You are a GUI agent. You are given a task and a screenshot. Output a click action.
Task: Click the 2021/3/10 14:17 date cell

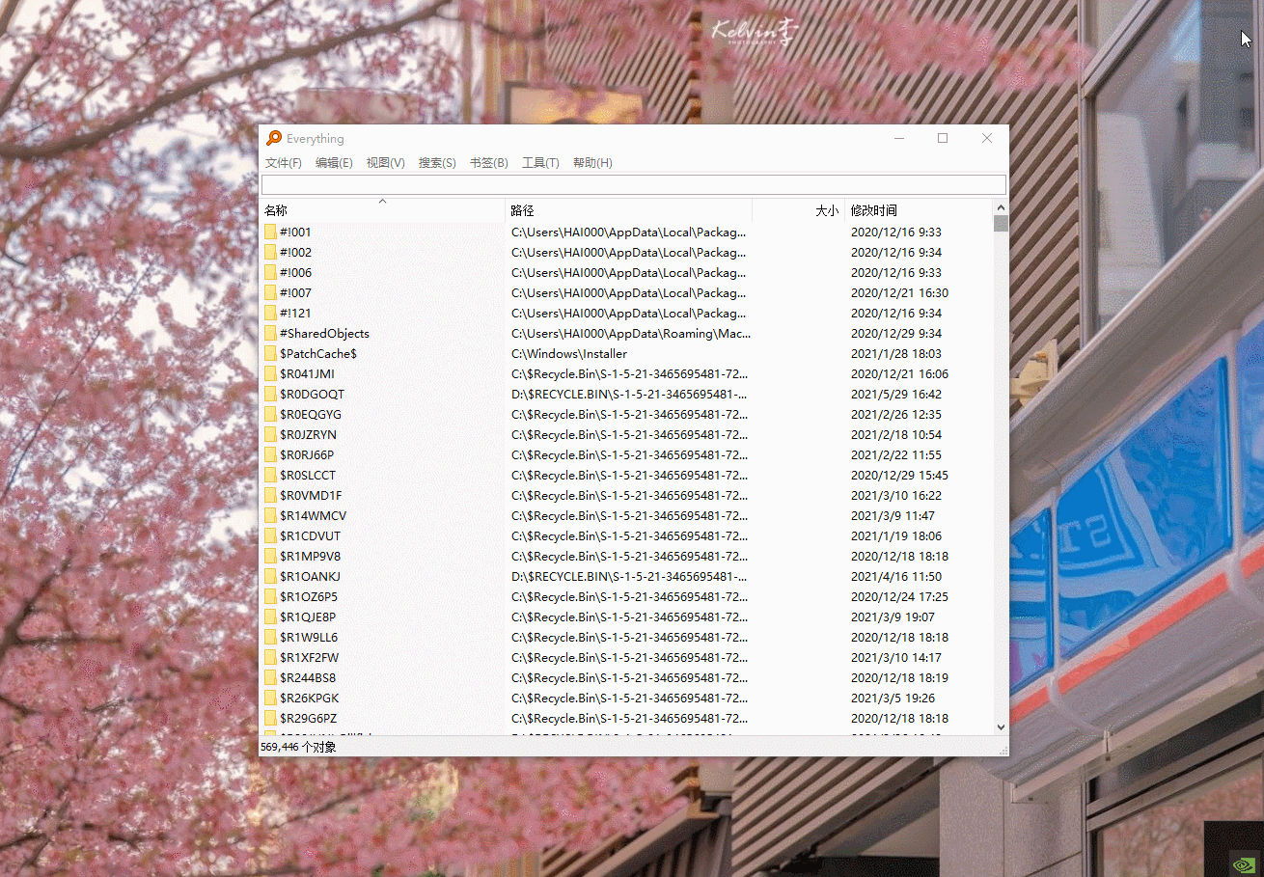(x=896, y=657)
